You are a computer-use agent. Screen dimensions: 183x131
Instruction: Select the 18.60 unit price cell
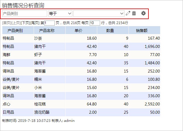pyautogui.click(x=81, y=38)
